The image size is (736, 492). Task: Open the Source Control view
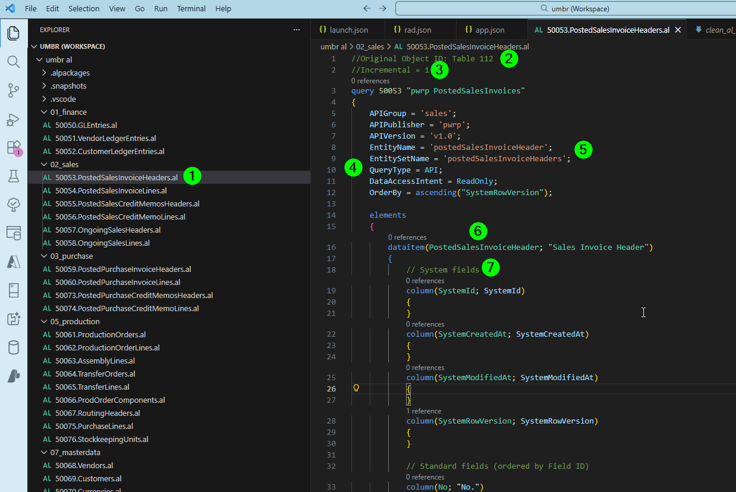(13, 90)
